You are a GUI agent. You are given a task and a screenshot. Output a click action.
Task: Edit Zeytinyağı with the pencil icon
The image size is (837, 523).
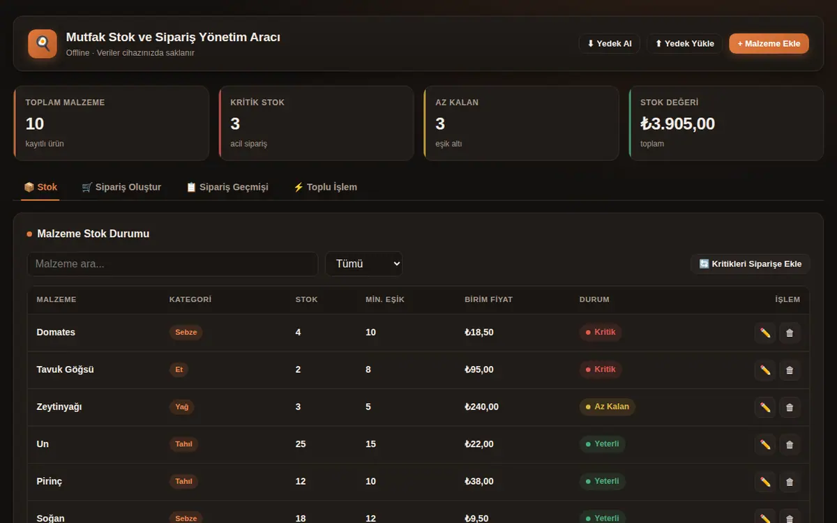coord(765,407)
